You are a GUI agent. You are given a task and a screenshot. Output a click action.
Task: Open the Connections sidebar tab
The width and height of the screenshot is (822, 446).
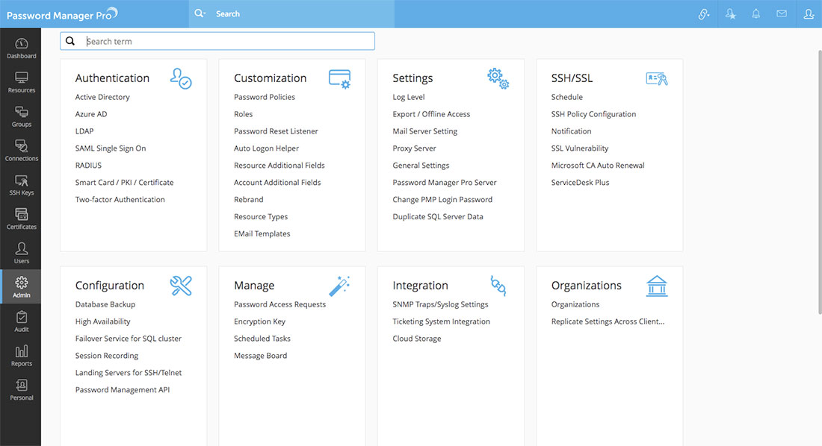21,151
